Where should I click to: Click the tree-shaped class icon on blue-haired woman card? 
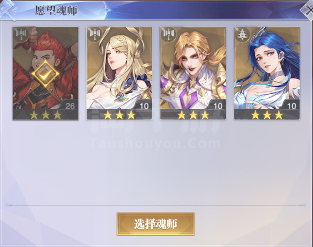242,34
